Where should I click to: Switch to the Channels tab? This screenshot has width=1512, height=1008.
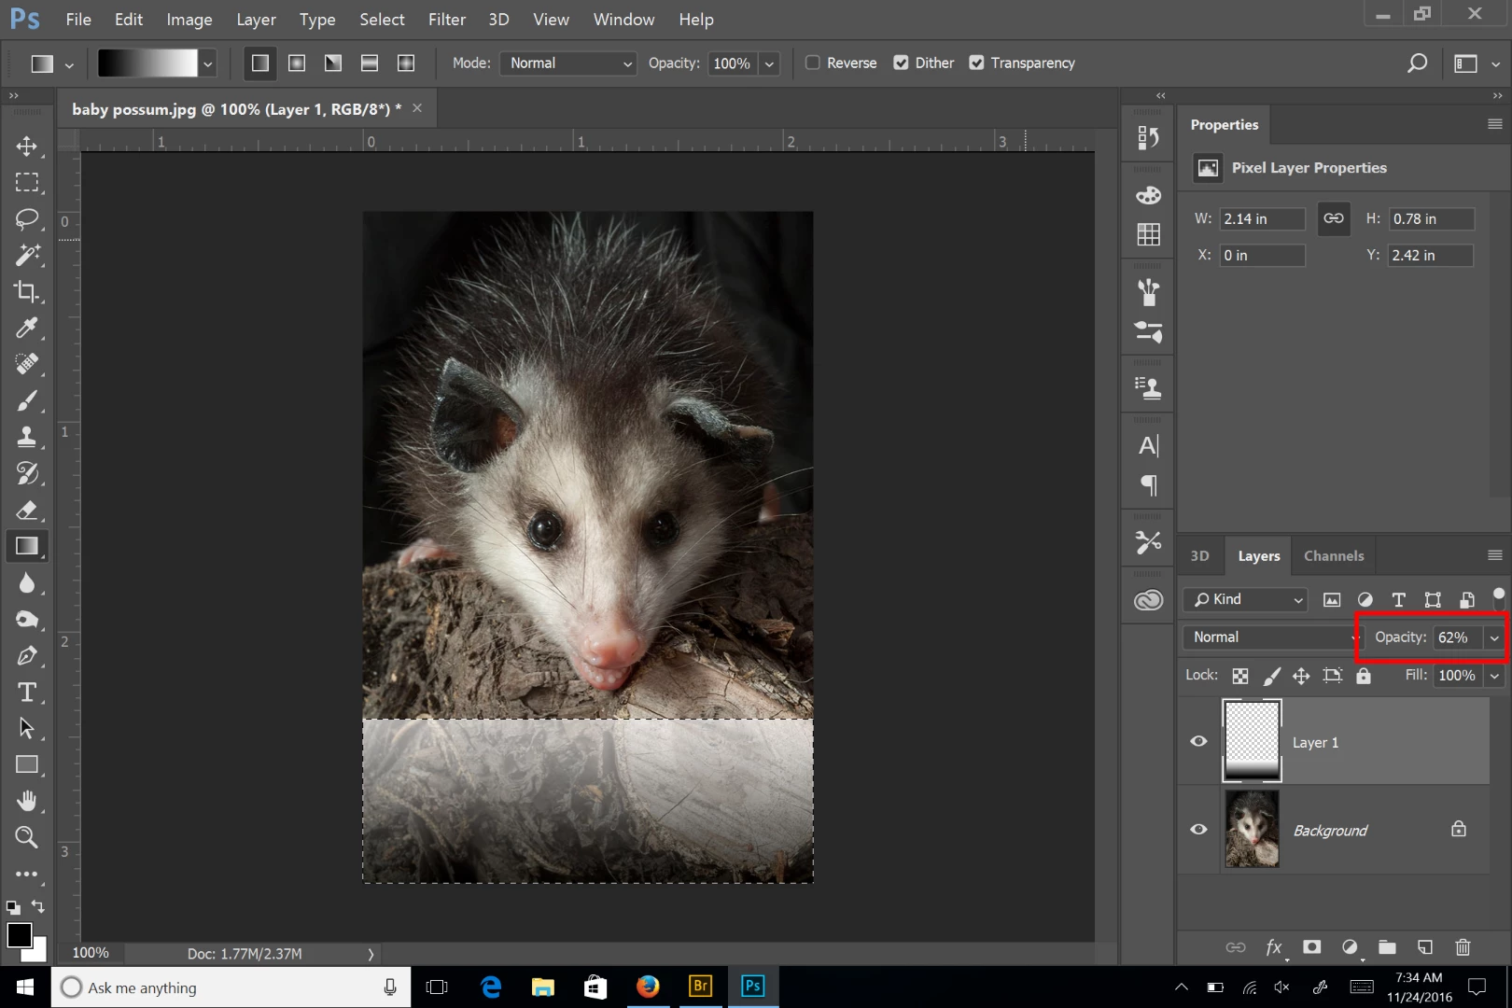1333,555
